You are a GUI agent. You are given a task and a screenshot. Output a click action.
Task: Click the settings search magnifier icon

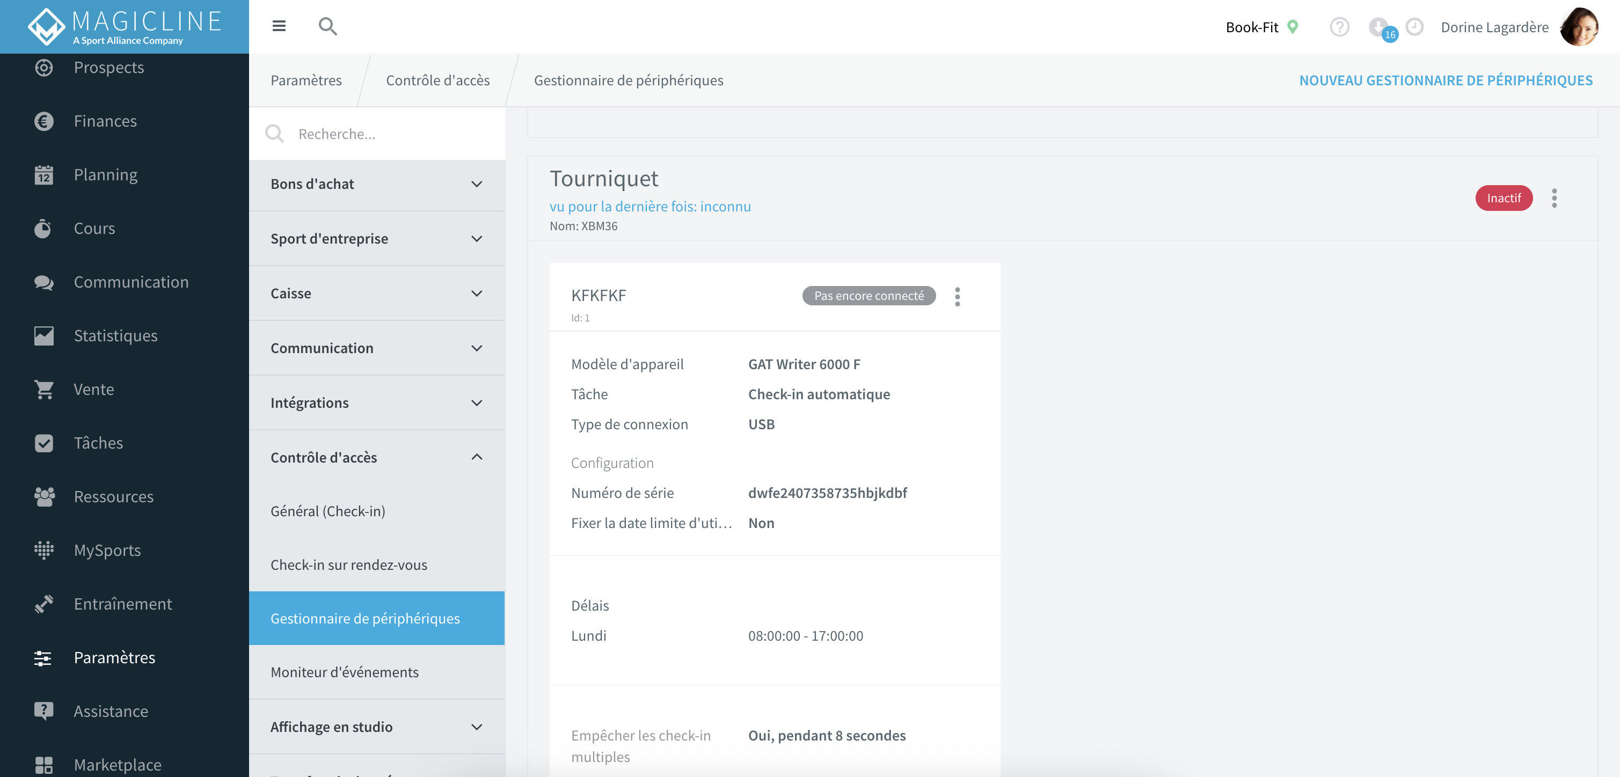click(x=274, y=133)
